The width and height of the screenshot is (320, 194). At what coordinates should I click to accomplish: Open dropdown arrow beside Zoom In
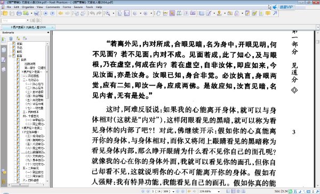coord(151,13)
